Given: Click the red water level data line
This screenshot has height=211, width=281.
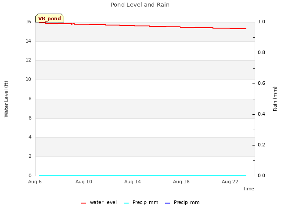Looking at the screenshot, I should [143, 26].
